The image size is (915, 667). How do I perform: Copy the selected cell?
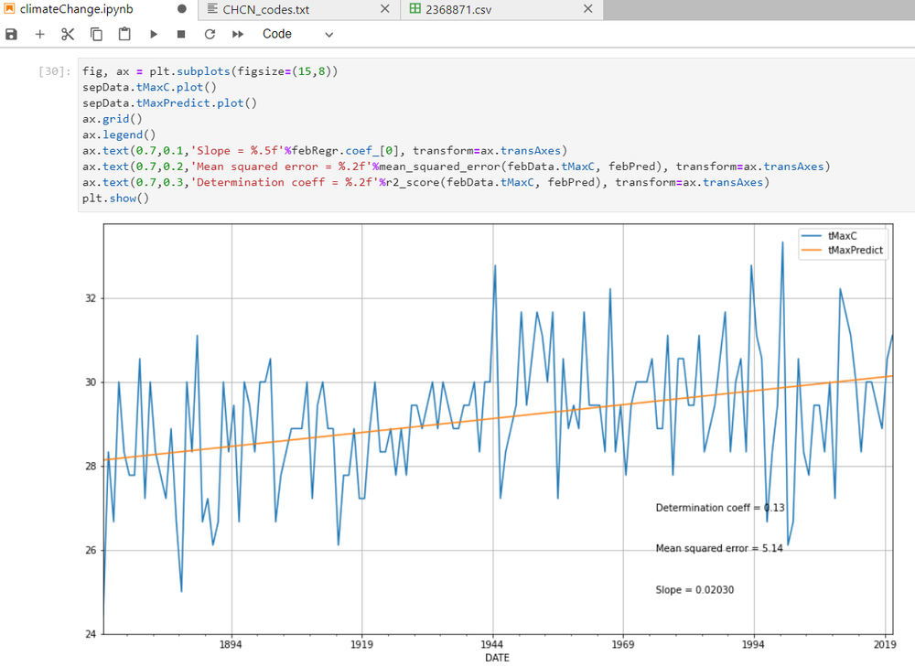pyautogui.click(x=95, y=34)
